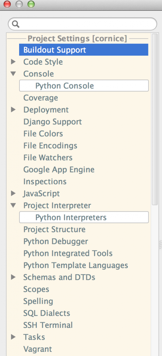This screenshot has width=162, height=356.
Task: Expand the Tasks settings node
Action: point(14,337)
